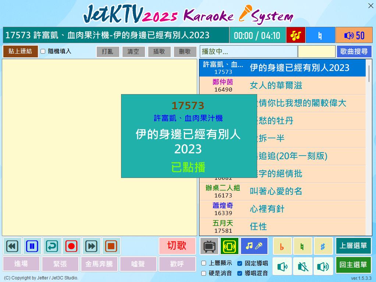This screenshot has height=282, width=376.
Task: Return to 回主選單 main menu
Action: point(354,265)
